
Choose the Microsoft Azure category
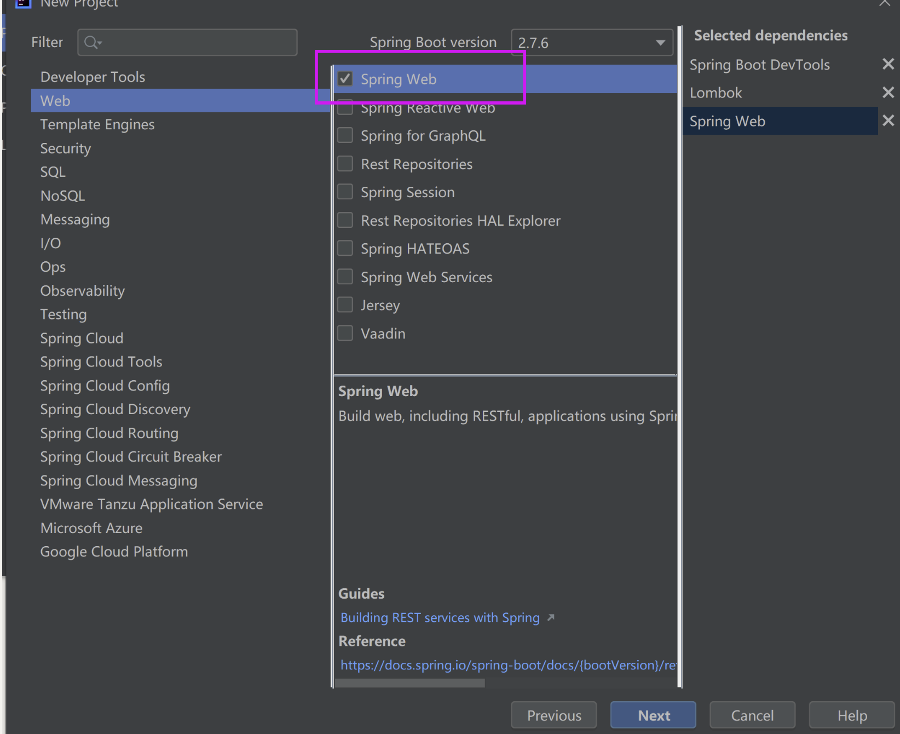tap(91, 528)
